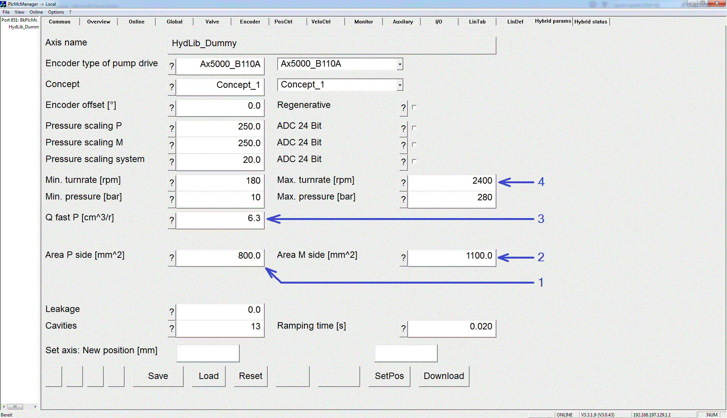Enable the Regenerative checkbox

coord(414,107)
